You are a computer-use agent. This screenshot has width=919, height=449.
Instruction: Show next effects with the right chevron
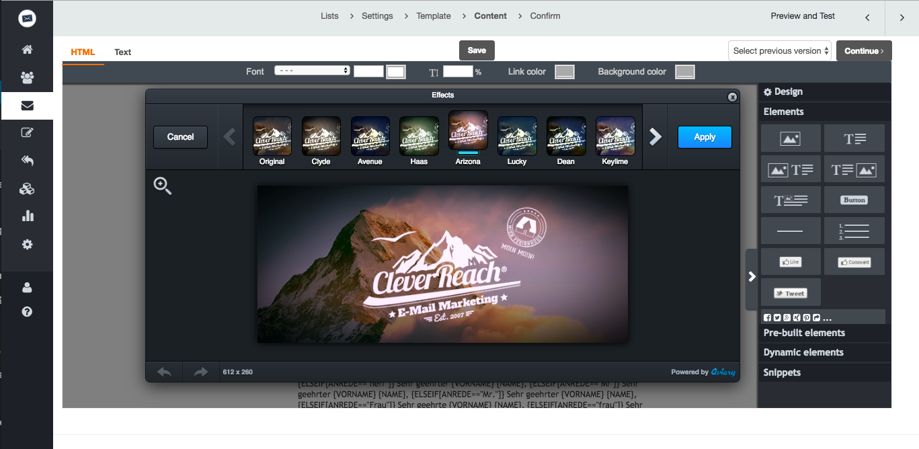pos(655,137)
